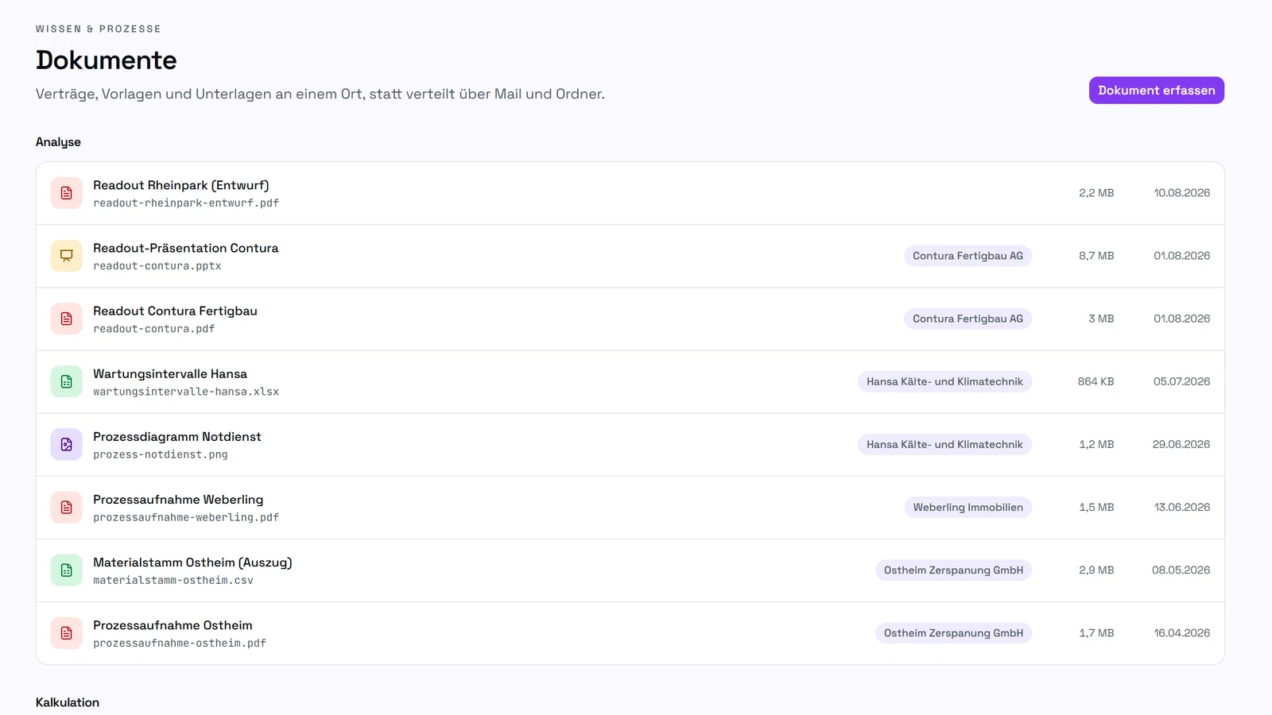Open Materialstamm Ostheim (Auszug) document title
This screenshot has width=1272, height=715.
point(192,562)
